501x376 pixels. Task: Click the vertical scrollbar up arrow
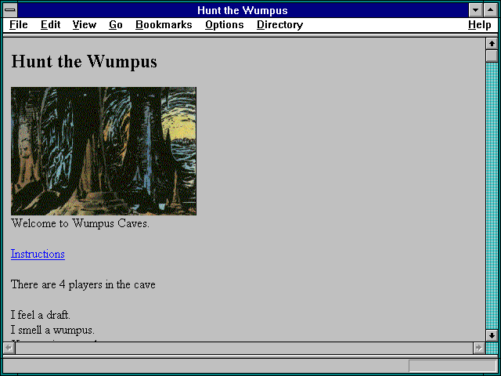coord(492,44)
